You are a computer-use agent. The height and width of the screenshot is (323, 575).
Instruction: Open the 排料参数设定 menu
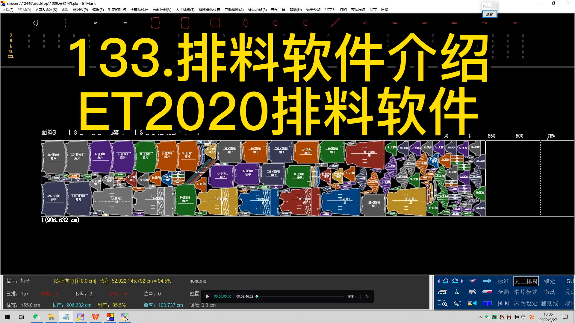[209, 10]
